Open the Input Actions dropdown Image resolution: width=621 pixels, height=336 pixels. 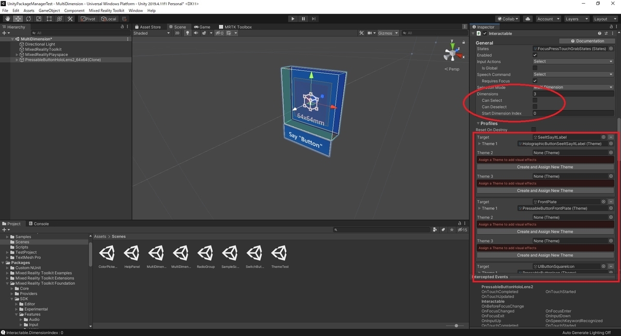pos(573,62)
